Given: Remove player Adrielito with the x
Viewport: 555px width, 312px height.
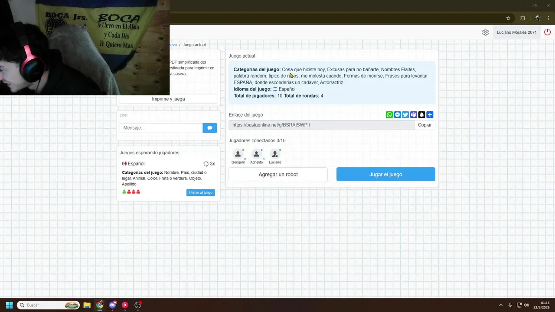Looking at the screenshot, I should pos(264,159).
